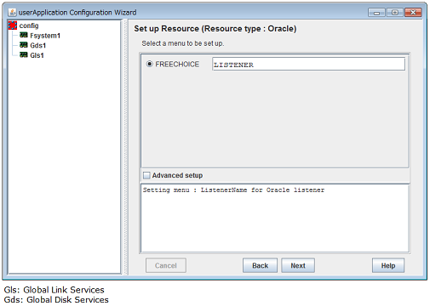Click the Back button
This screenshot has height=306, width=430.
260,265
